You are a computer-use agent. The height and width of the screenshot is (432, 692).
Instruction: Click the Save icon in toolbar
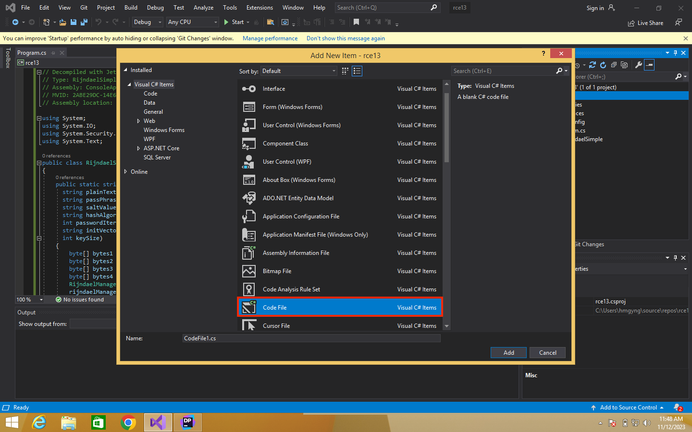pyautogui.click(x=74, y=22)
